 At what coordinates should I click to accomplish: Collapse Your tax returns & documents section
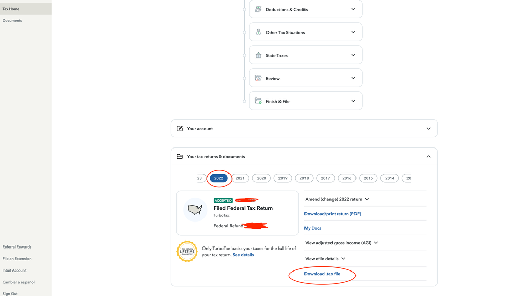tap(428, 157)
